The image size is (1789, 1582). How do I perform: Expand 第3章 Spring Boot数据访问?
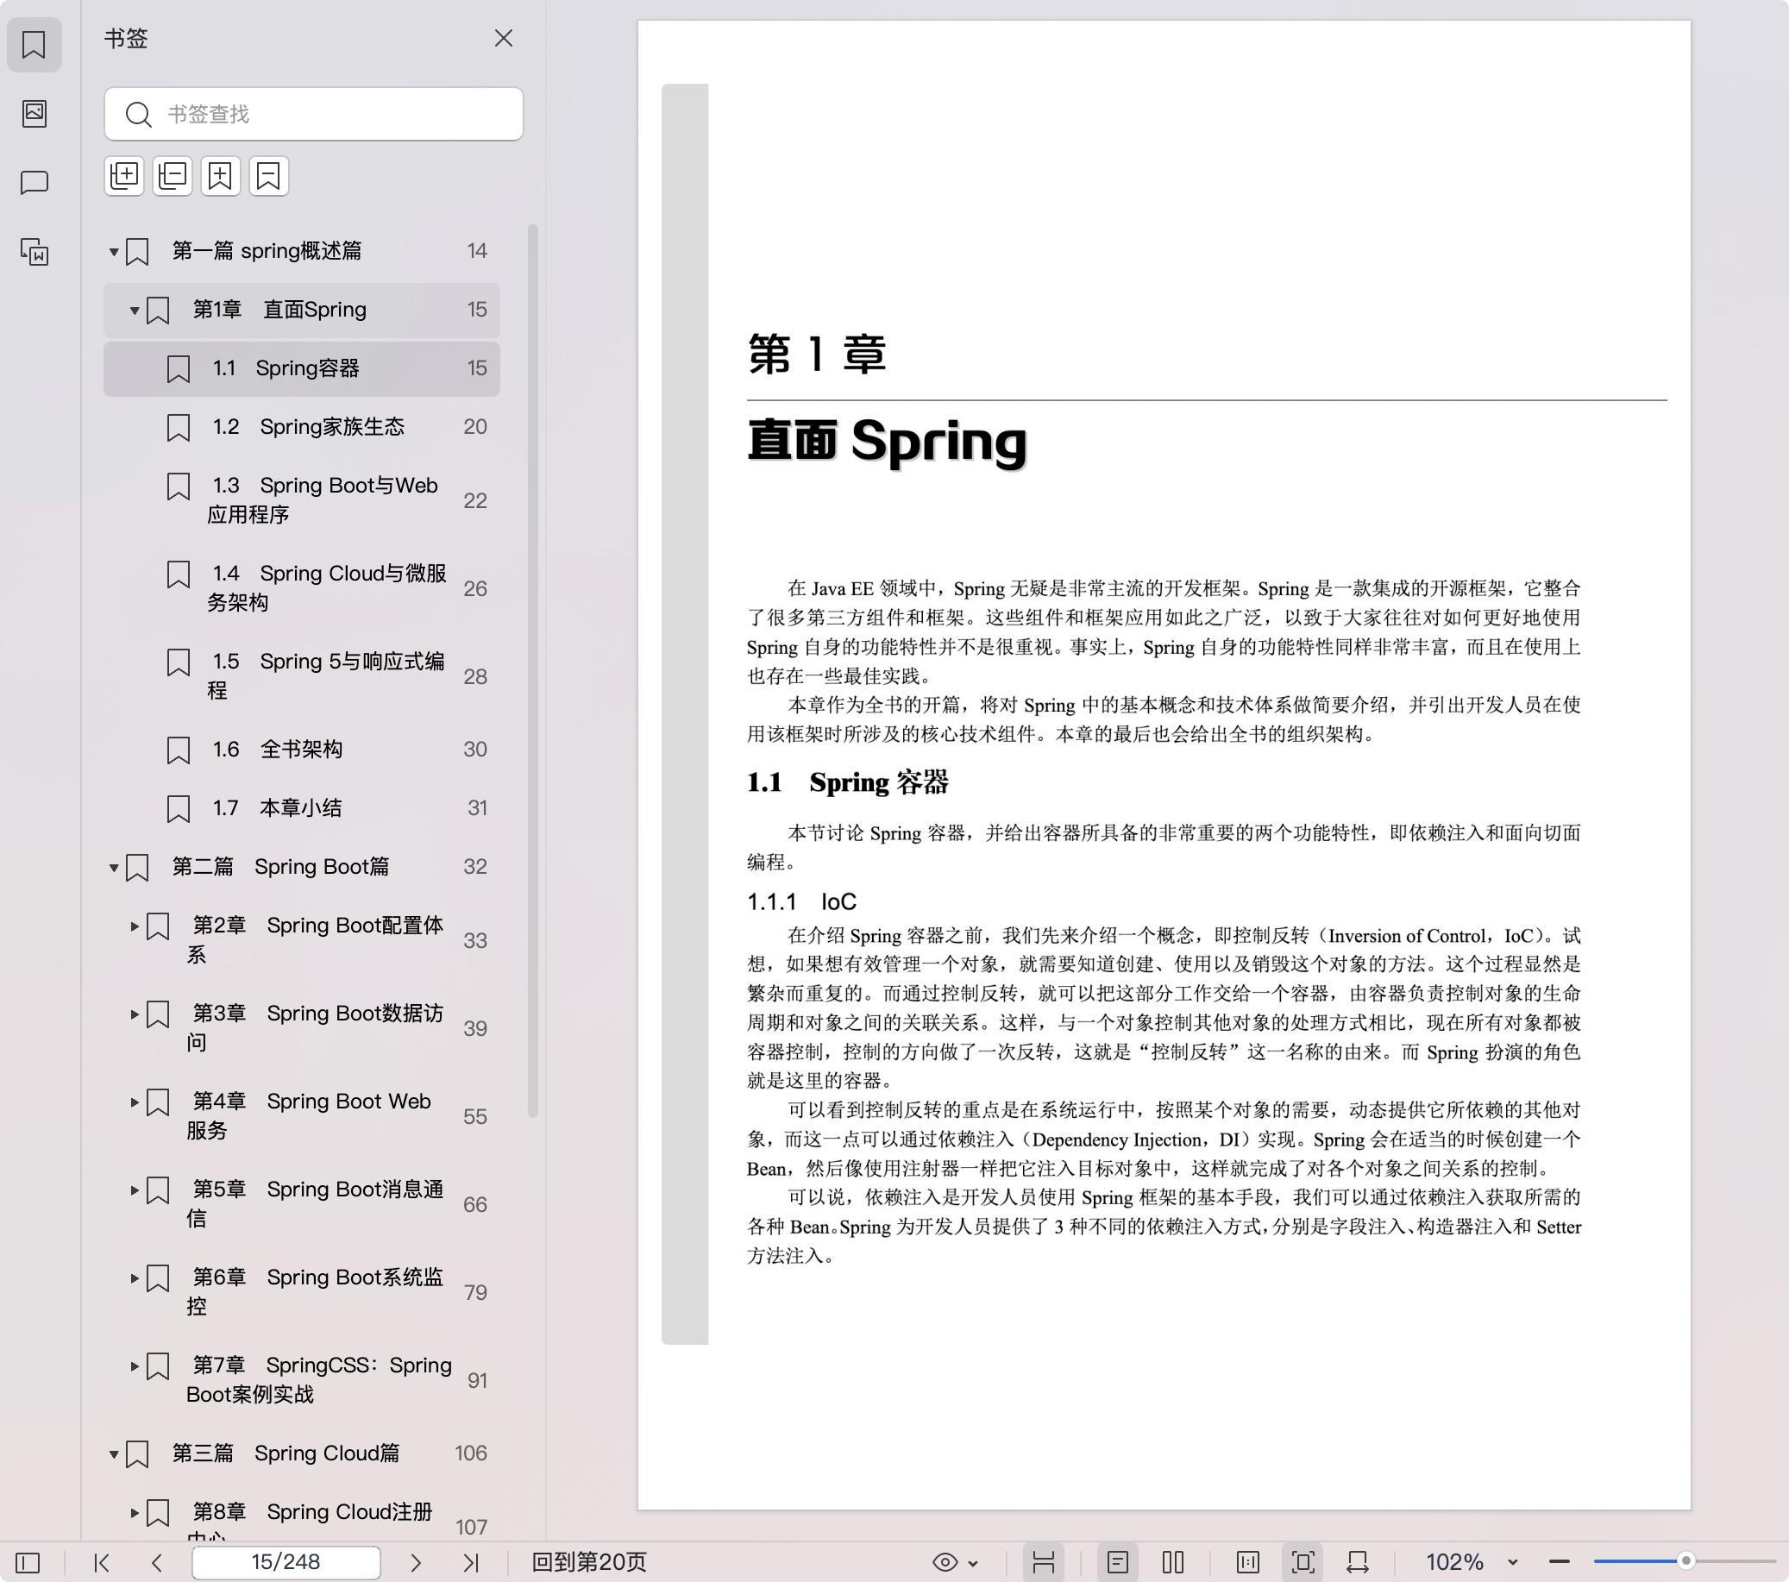pyautogui.click(x=135, y=1014)
